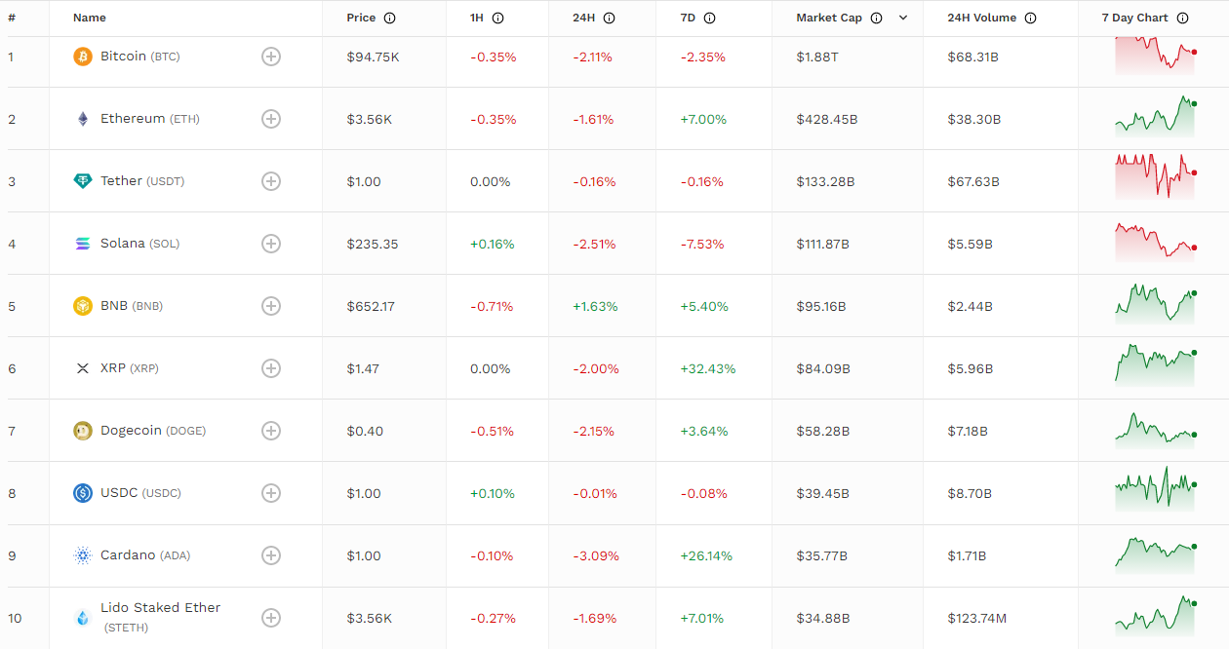1229x649 pixels.
Task: Click the Cardano logo icon
Action: tap(83, 555)
